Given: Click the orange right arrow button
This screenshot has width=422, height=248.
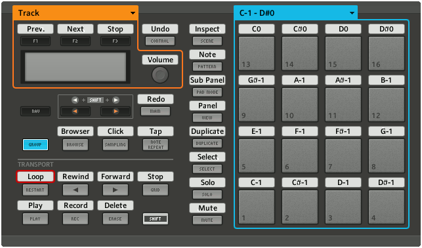Looking at the screenshot, I should point(116,111).
